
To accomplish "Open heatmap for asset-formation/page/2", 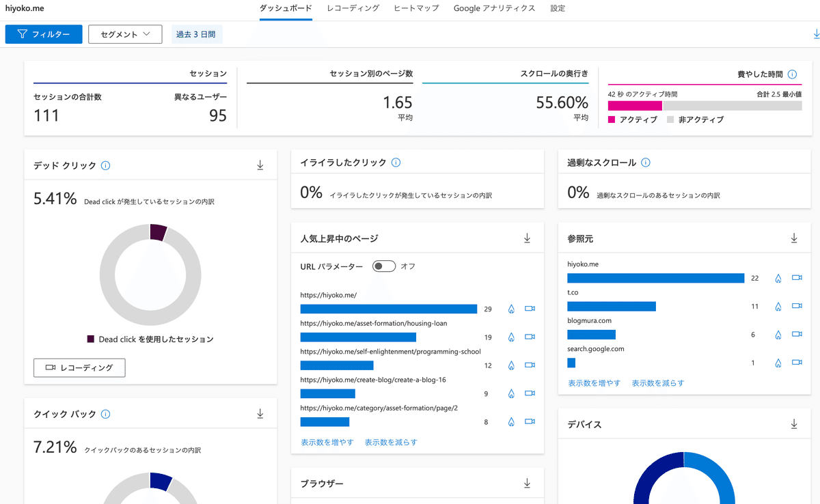I will tap(511, 422).
